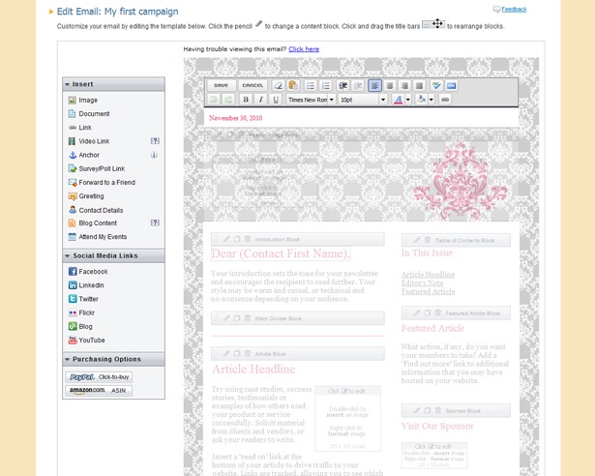This screenshot has height=476, width=595.
Task: Insert a Video Link
Action: [x=89, y=141]
